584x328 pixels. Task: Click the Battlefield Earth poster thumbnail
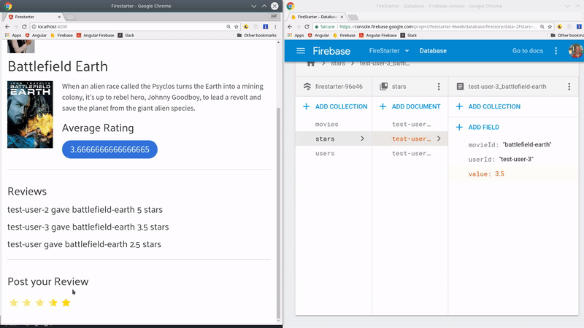[x=20, y=114]
